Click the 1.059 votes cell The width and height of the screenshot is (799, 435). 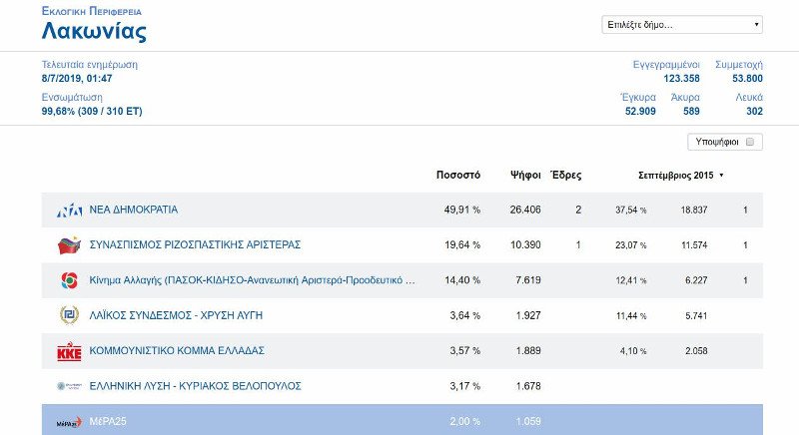528,421
